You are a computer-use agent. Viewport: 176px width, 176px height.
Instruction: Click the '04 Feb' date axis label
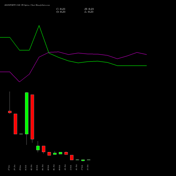pos(43,168)
